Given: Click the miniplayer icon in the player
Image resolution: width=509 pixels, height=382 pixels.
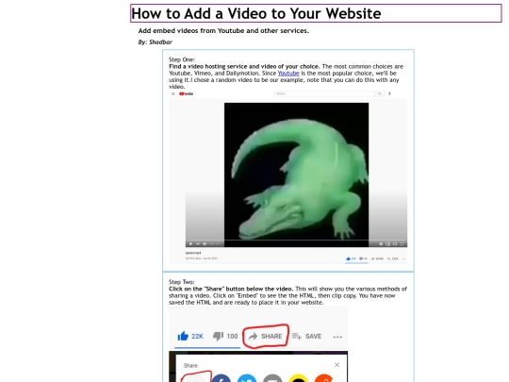Looking at the screenshot, I should (388, 243).
